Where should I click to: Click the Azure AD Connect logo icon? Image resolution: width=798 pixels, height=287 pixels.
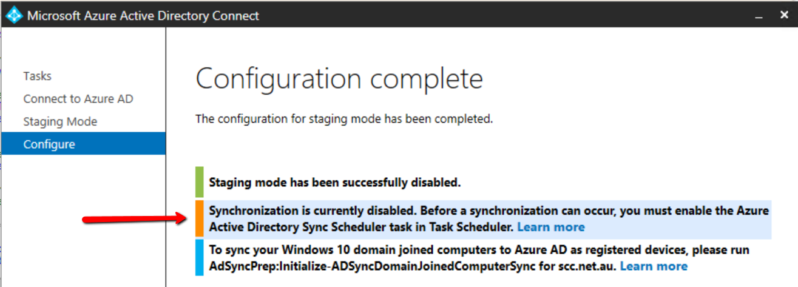coord(13,15)
